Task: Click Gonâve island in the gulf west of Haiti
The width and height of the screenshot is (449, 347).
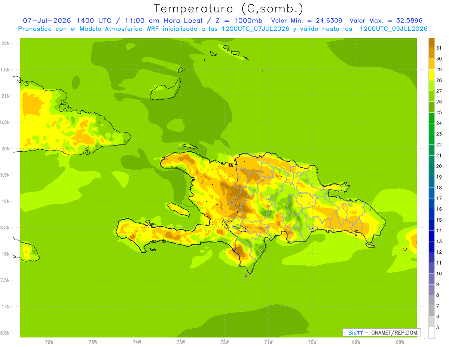Action: pyautogui.click(x=178, y=209)
